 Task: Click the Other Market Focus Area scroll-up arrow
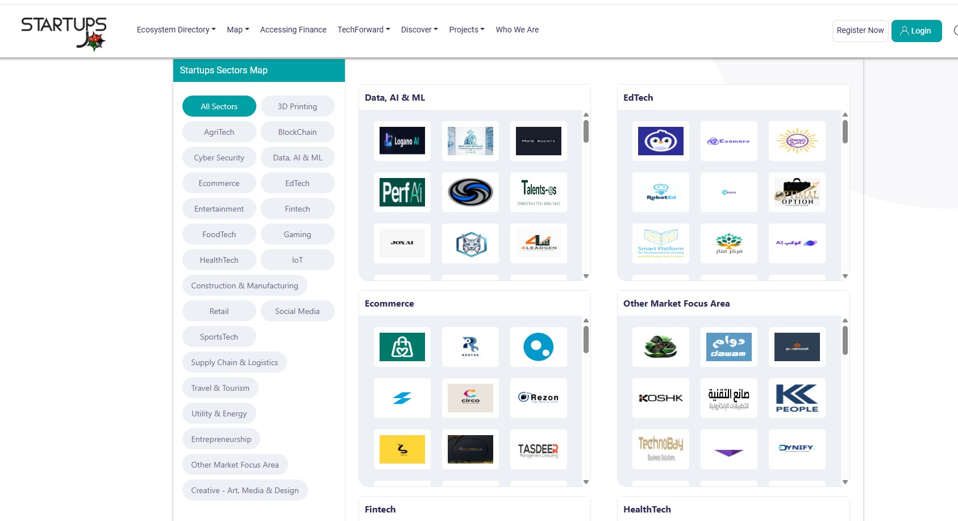click(845, 321)
